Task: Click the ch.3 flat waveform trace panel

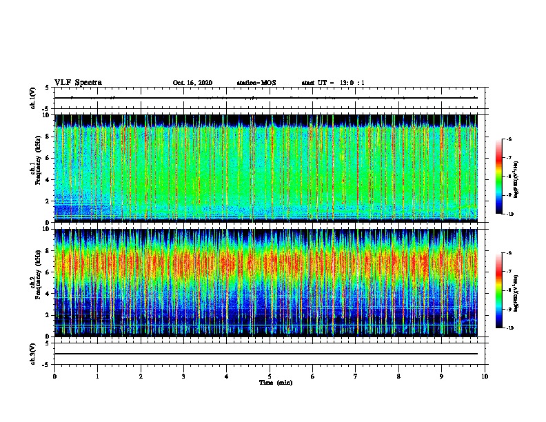Action: [270, 354]
